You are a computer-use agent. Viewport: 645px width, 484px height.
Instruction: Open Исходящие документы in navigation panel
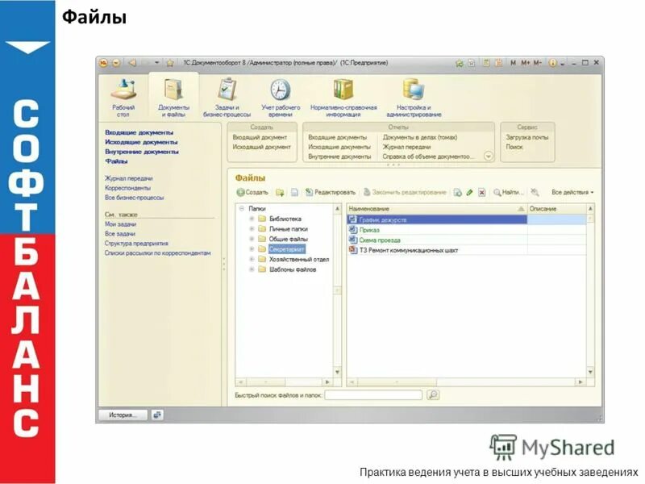141,142
